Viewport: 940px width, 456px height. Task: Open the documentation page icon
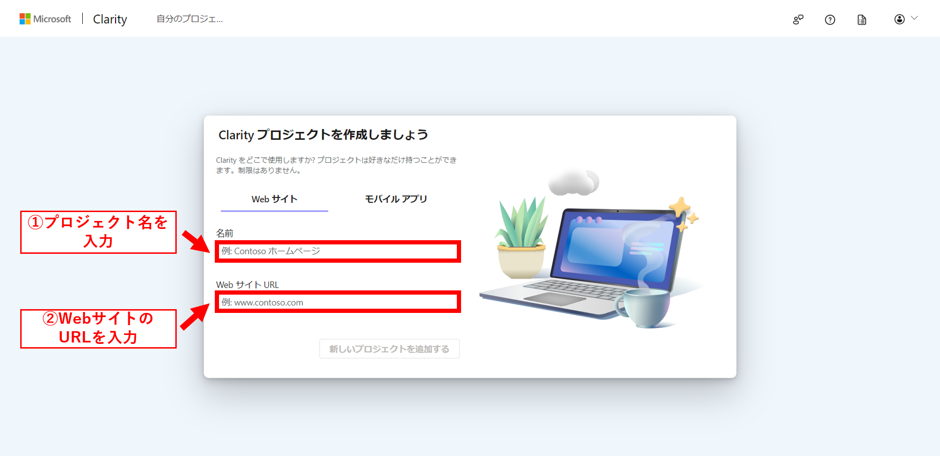point(862,20)
